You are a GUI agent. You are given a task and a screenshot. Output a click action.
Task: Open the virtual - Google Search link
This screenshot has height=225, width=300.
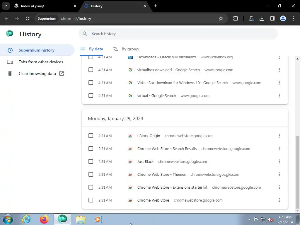point(156,96)
